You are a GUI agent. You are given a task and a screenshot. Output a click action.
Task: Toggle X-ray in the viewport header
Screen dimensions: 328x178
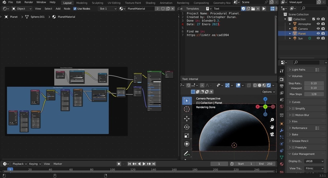[x=249, y=85]
